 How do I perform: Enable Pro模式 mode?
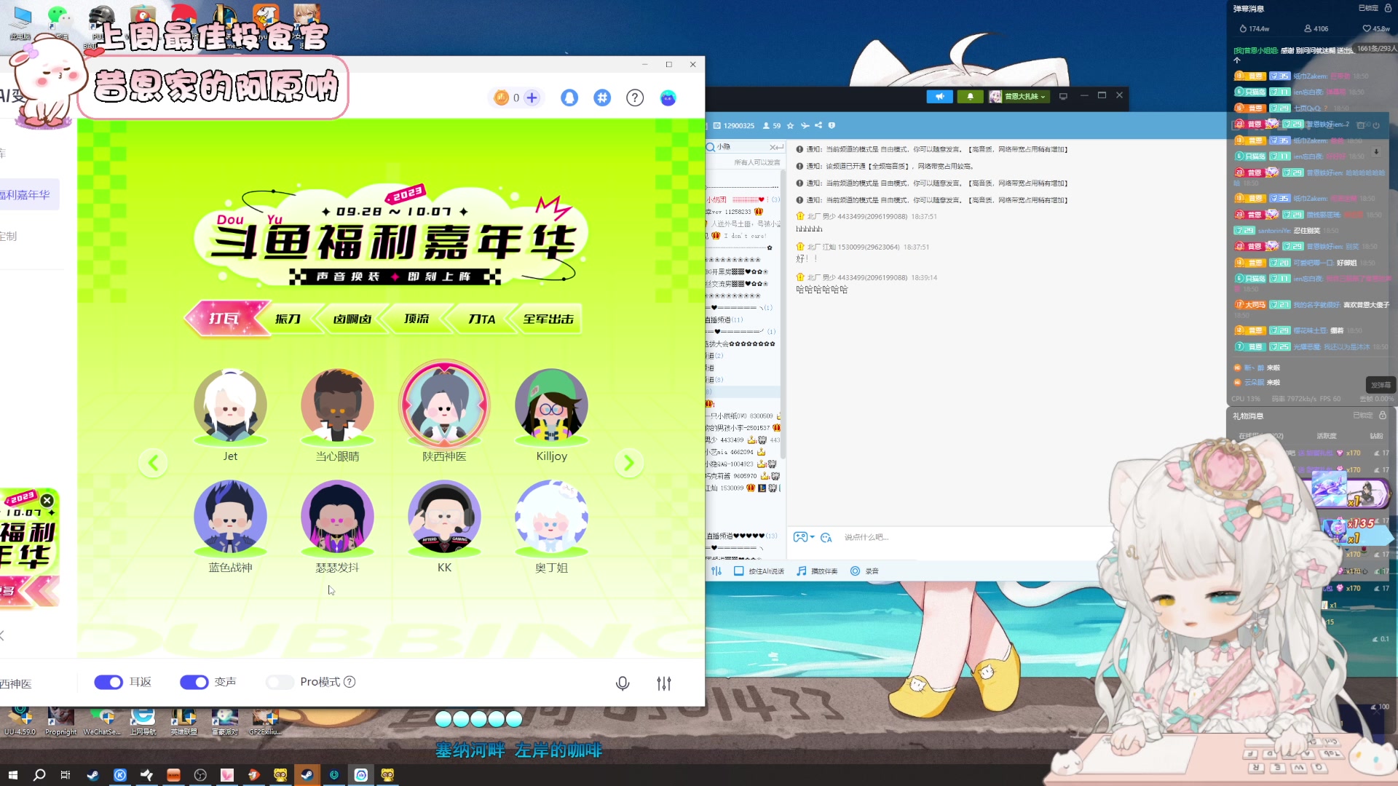[x=280, y=682]
